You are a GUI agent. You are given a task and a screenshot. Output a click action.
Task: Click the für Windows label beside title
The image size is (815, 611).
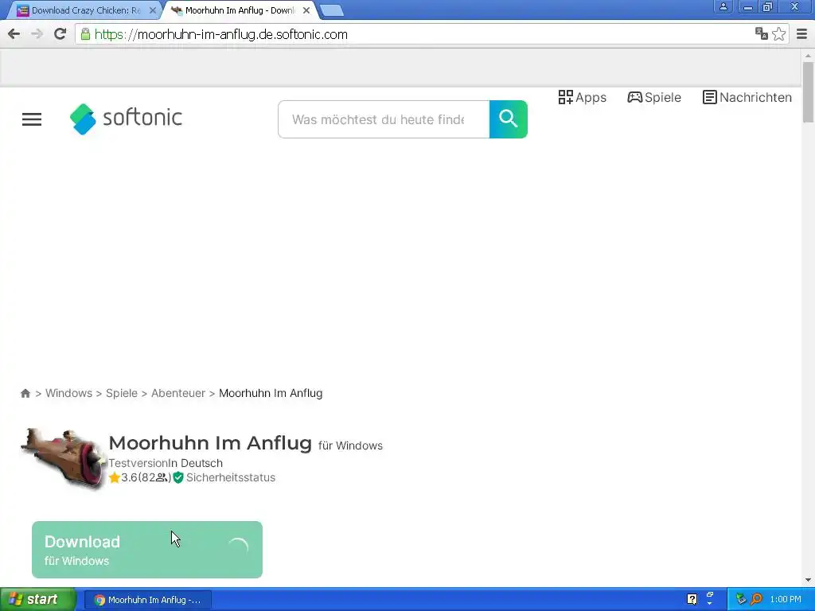(350, 446)
